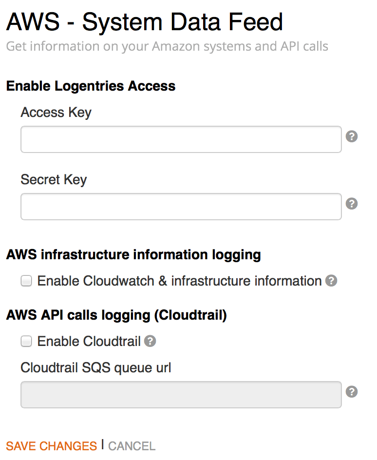Focus the Secret Key text box
Screen dimensions: 377x460
tap(181, 207)
